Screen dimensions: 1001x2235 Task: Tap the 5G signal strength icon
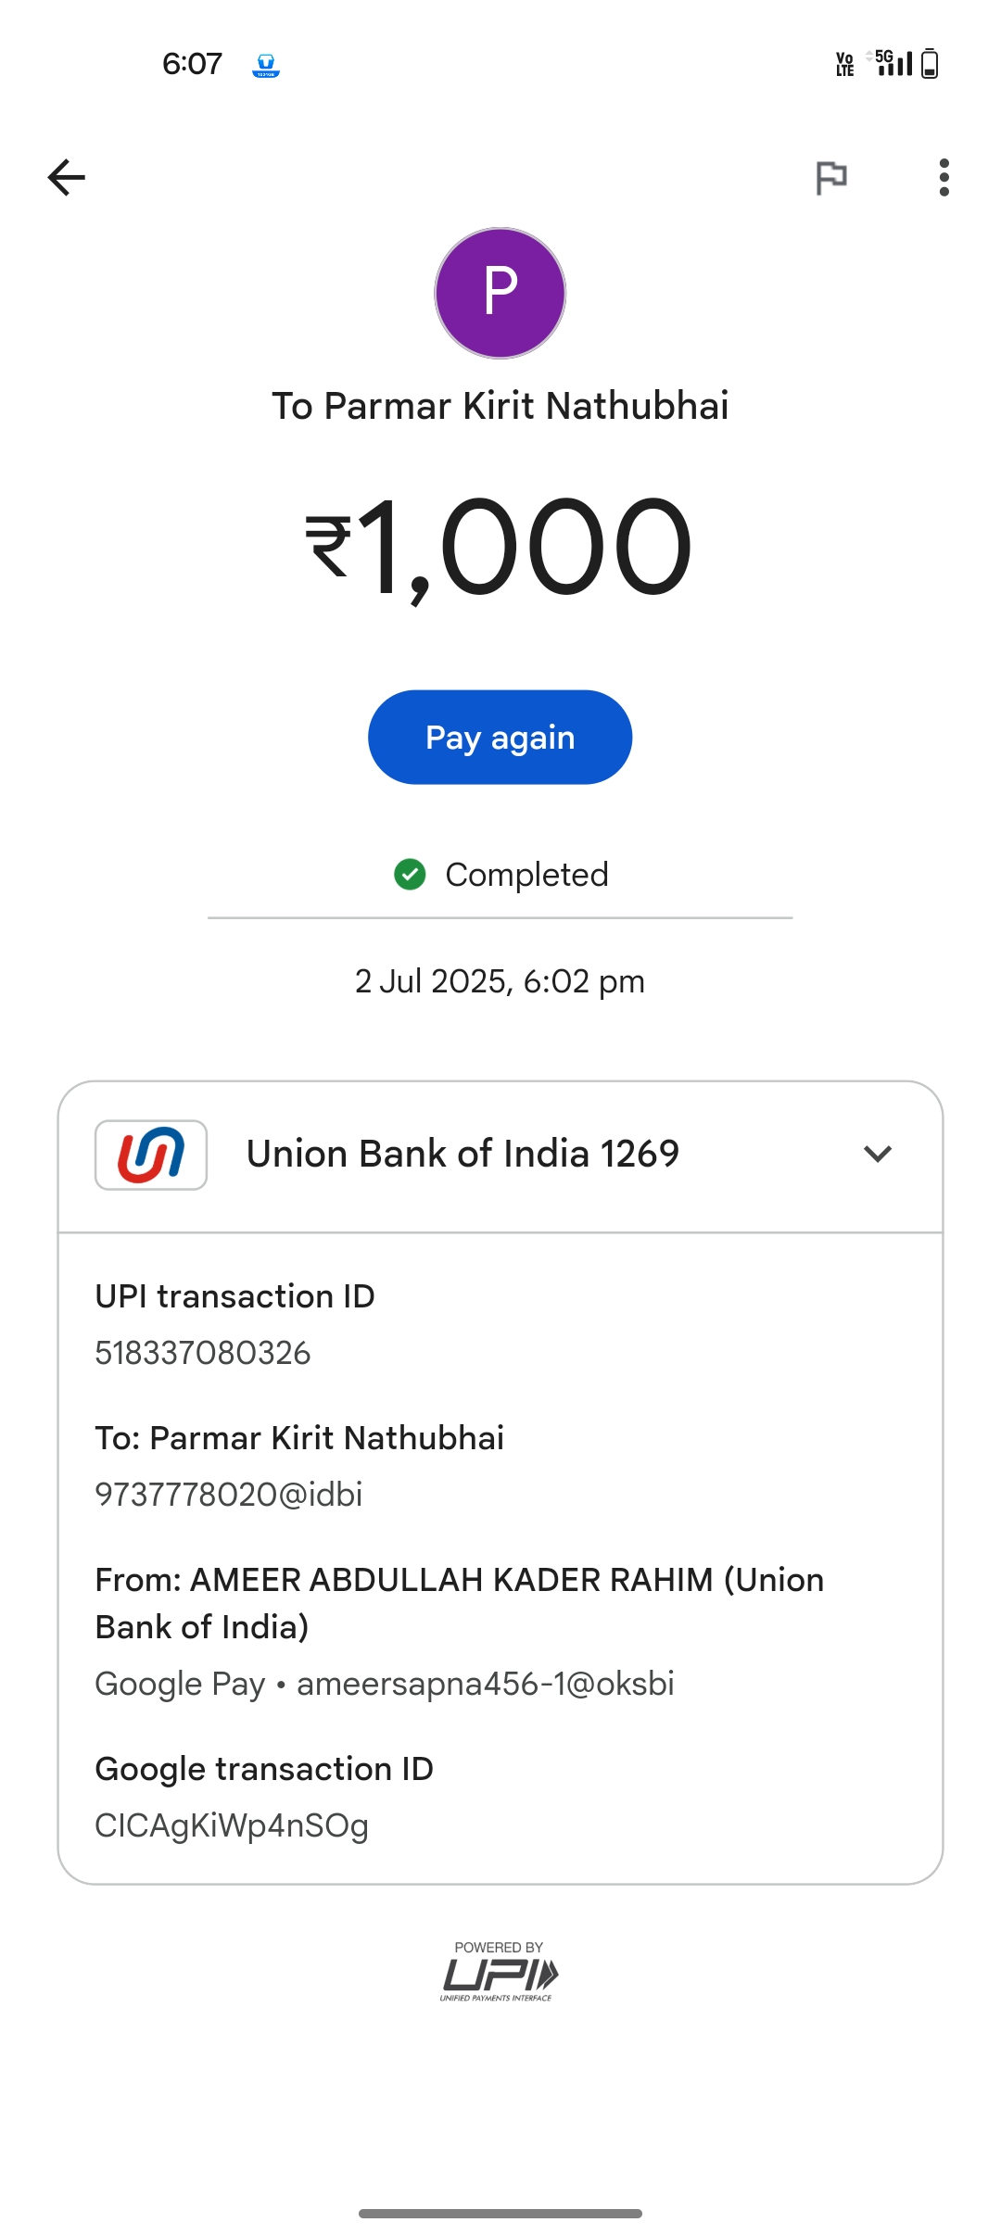[893, 63]
